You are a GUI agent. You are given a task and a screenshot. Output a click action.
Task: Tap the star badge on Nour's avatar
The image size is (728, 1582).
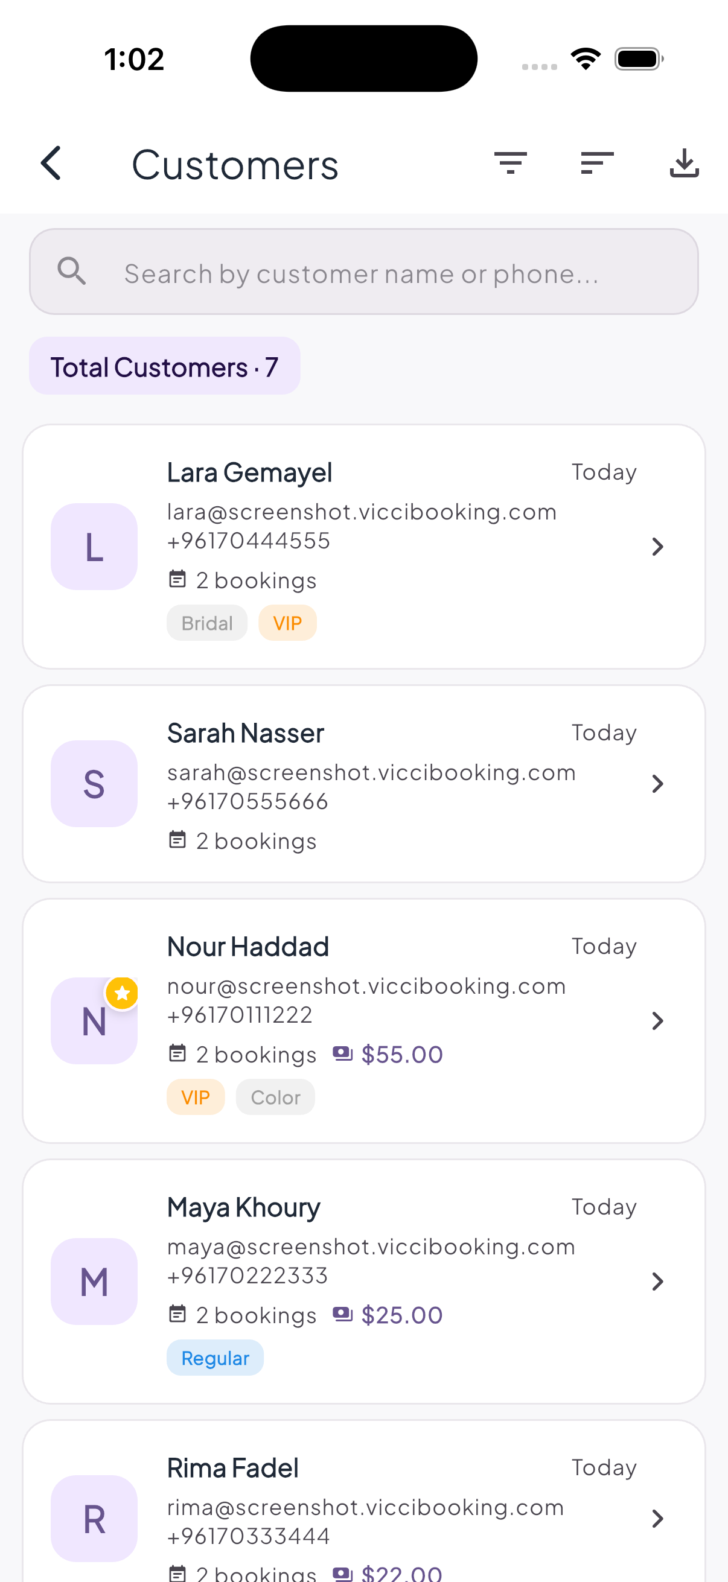123,993
